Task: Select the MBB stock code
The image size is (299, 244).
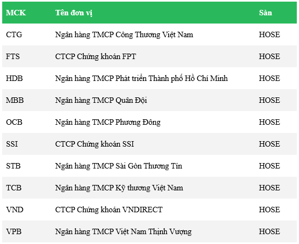Action: [x=15, y=100]
